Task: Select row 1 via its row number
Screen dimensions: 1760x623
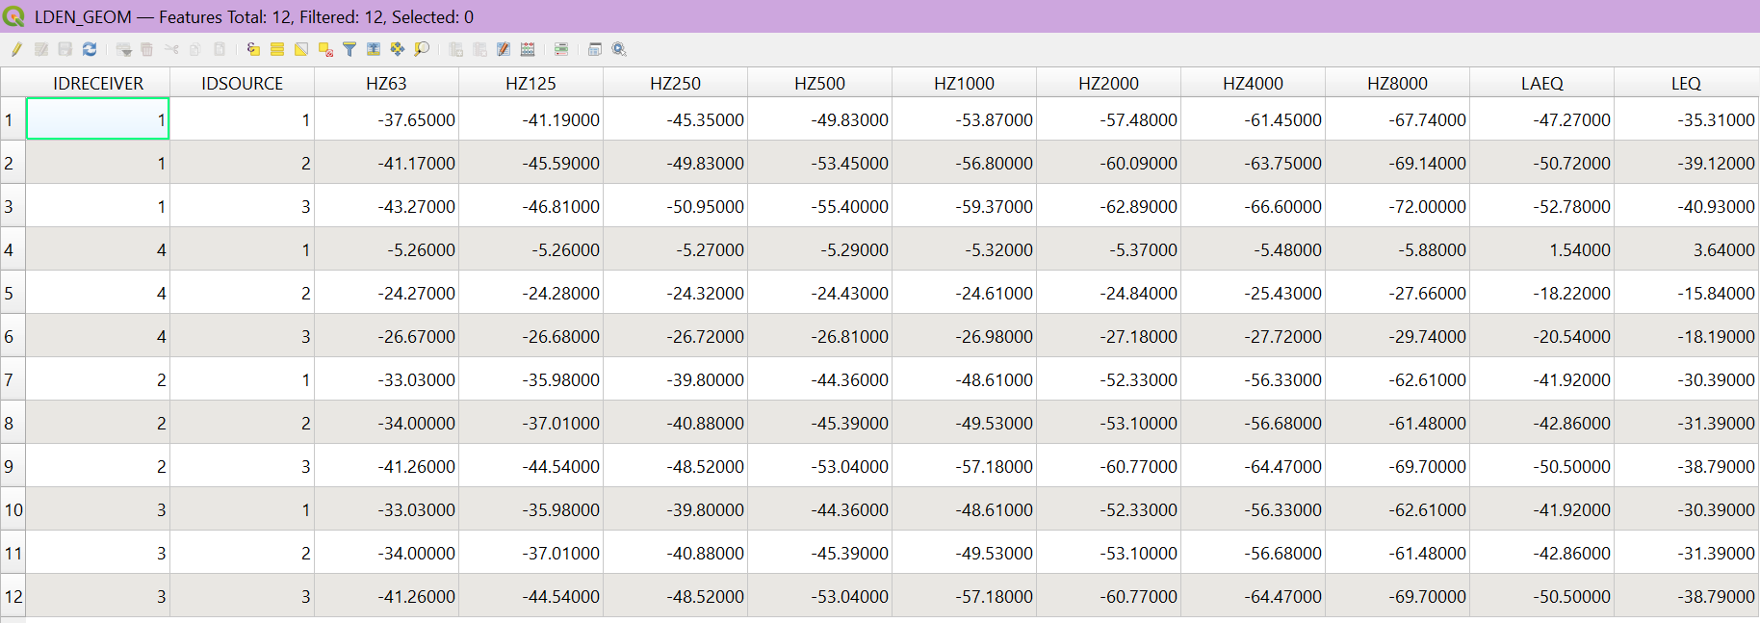Action: pyautogui.click(x=13, y=119)
